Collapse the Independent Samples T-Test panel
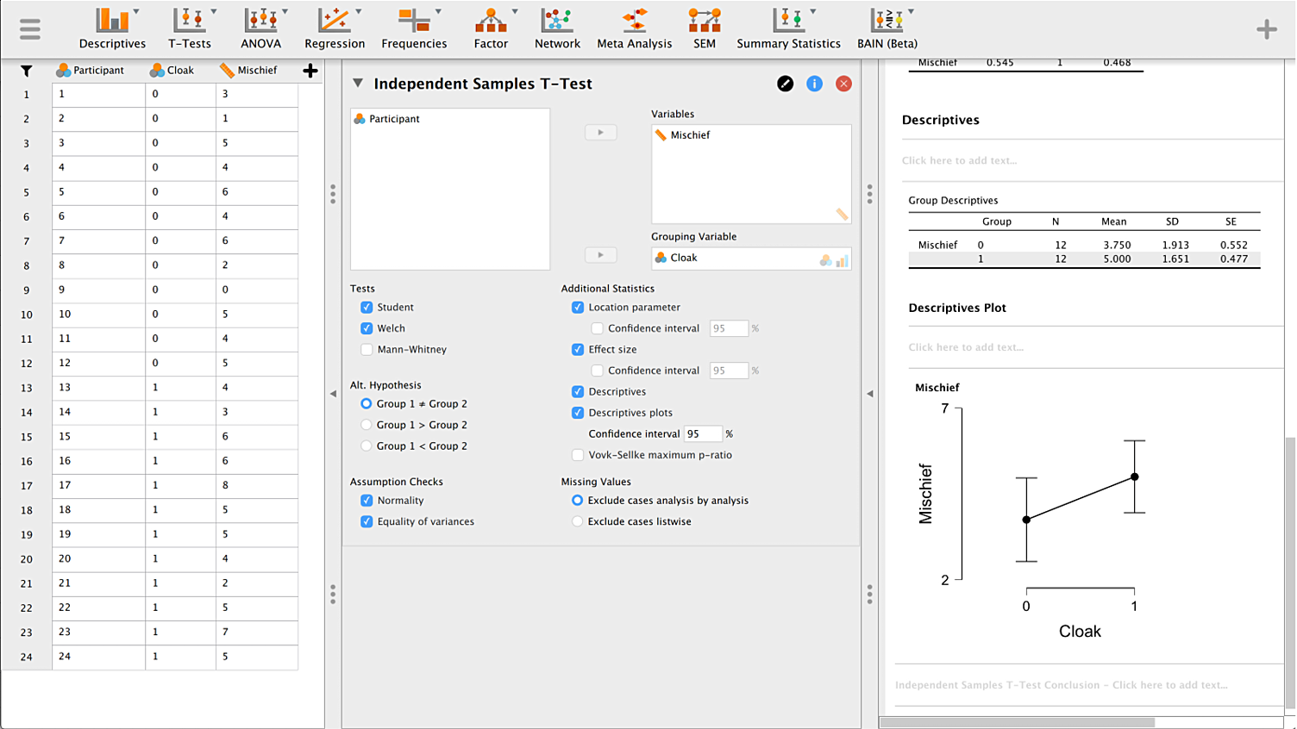The image size is (1297, 729). point(357,84)
